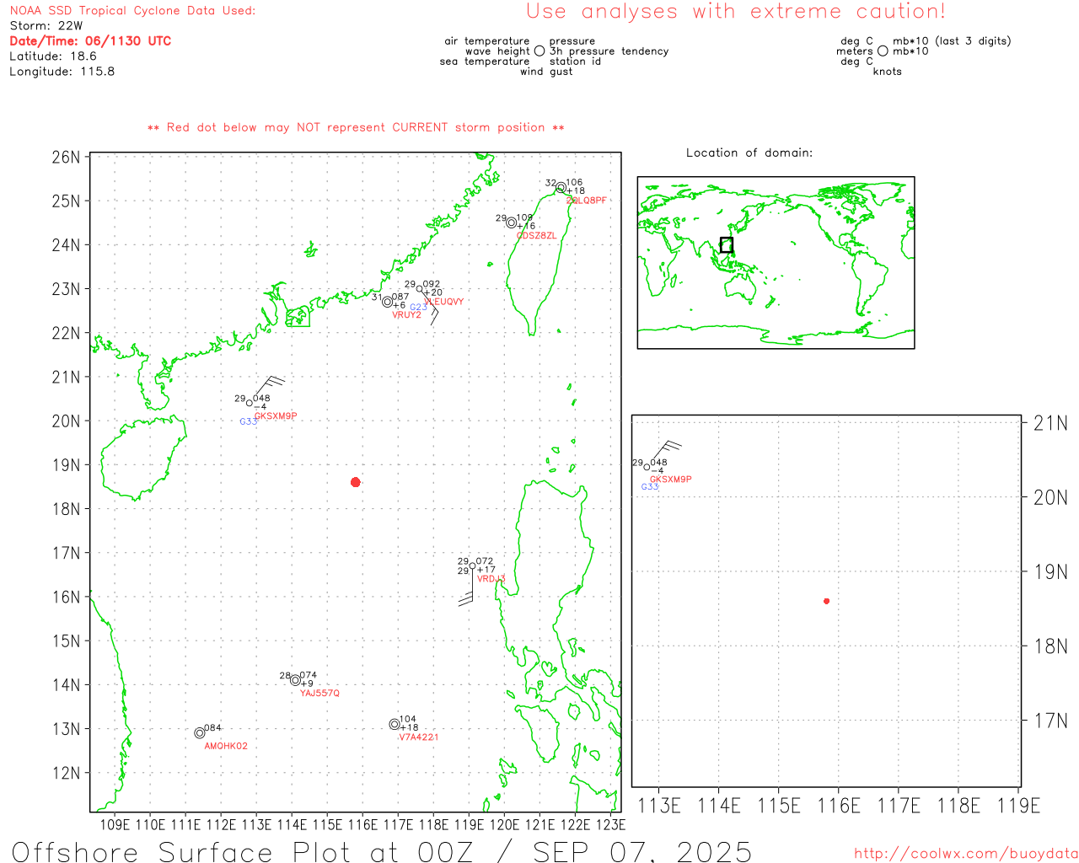The width and height of the screenshot is (1079, 863).
Task: Click the 'Longitude: 115.8' text
Action: 62,71
